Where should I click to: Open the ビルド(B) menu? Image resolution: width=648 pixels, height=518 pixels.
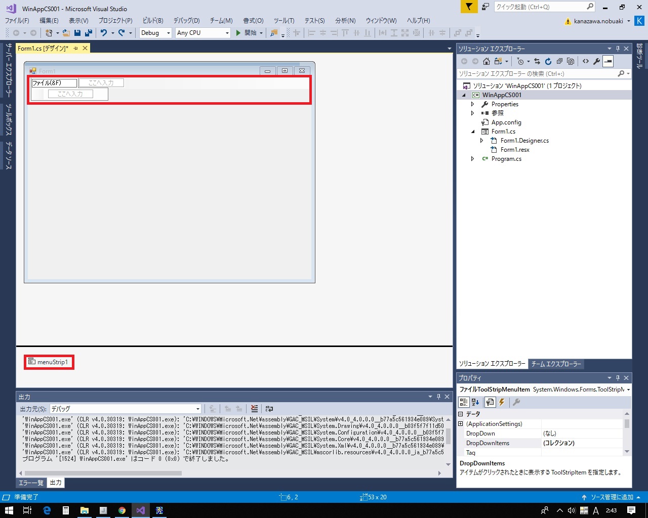coord(152,21)
